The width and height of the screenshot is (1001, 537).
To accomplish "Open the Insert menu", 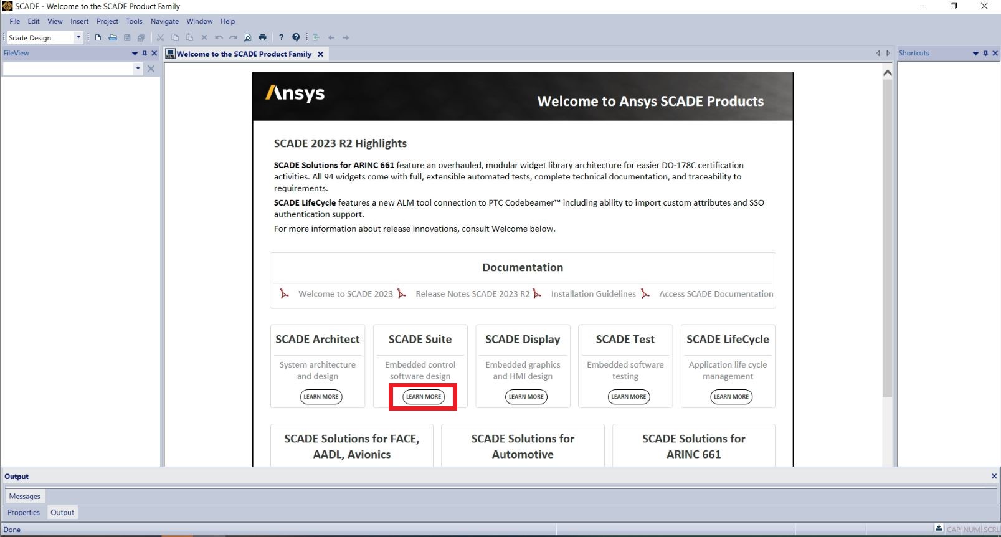I will 80,21.
